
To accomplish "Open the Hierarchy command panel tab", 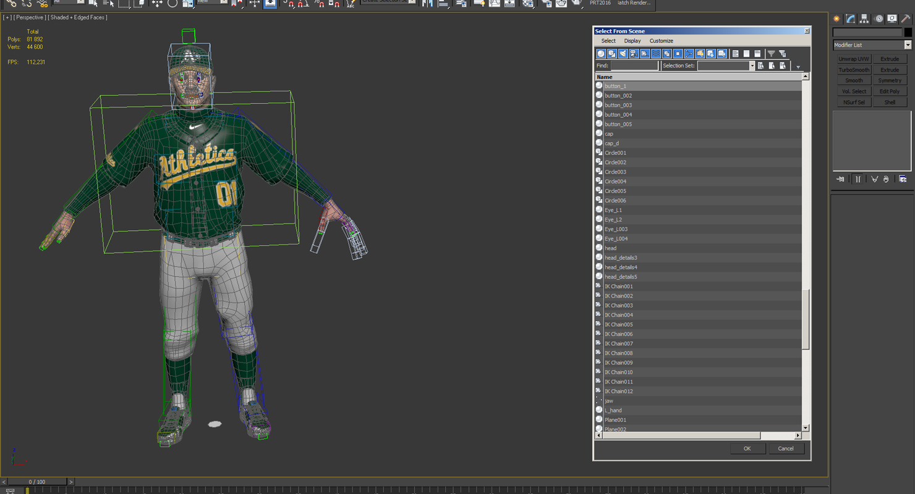I will (x=864, y=19).
